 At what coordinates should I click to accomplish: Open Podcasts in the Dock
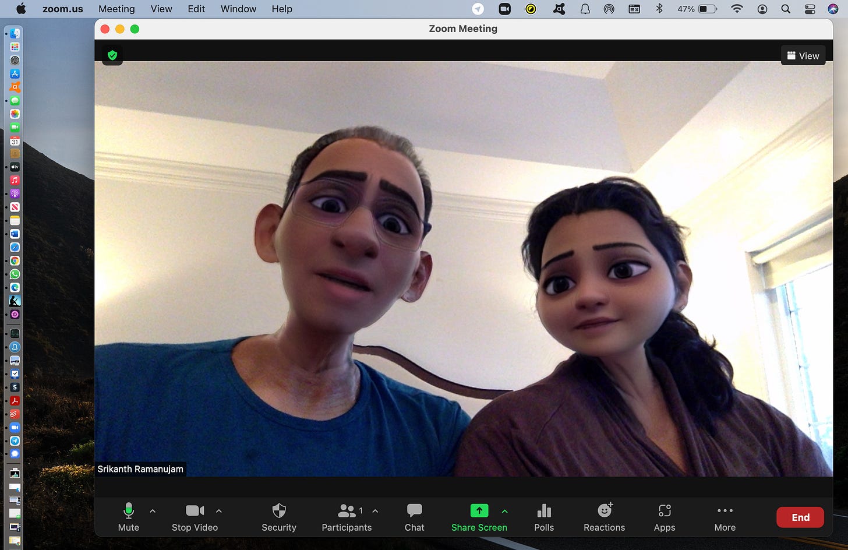[15, 193]
